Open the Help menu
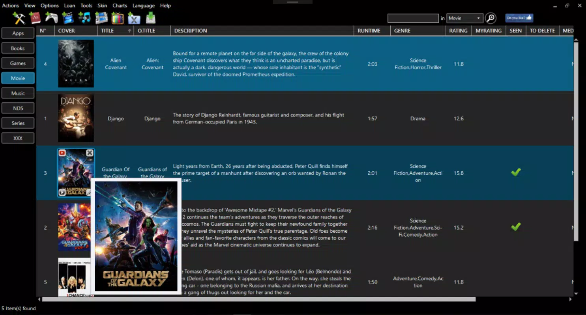 click(x=165, y=6)
